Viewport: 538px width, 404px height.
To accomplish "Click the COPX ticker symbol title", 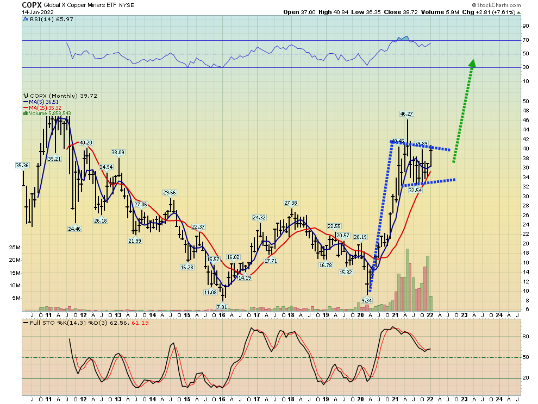I will (x=32, y=5).
